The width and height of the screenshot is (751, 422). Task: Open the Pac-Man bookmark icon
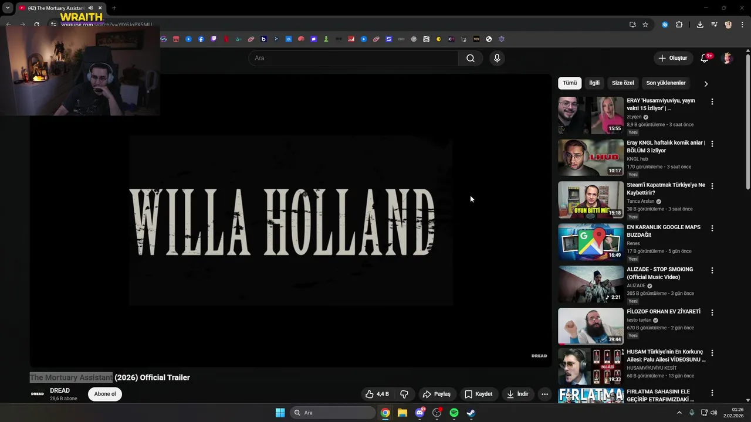[438, 39]
